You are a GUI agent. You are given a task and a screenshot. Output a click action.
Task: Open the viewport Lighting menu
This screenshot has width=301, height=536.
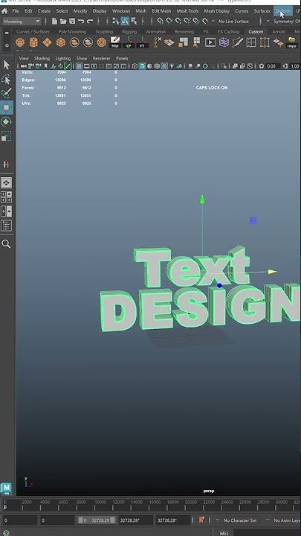point(62,59)
